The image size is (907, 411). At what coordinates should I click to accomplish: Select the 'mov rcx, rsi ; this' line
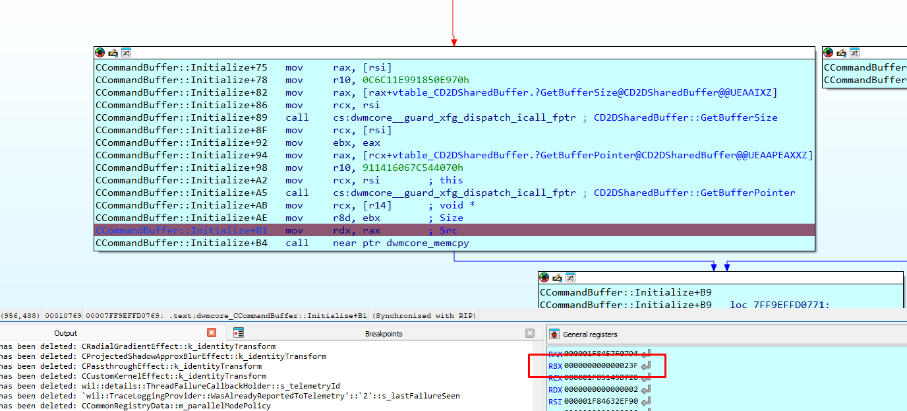click(454, 180)
